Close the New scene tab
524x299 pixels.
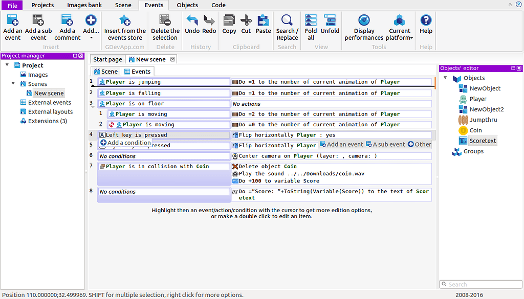point(172,59)
